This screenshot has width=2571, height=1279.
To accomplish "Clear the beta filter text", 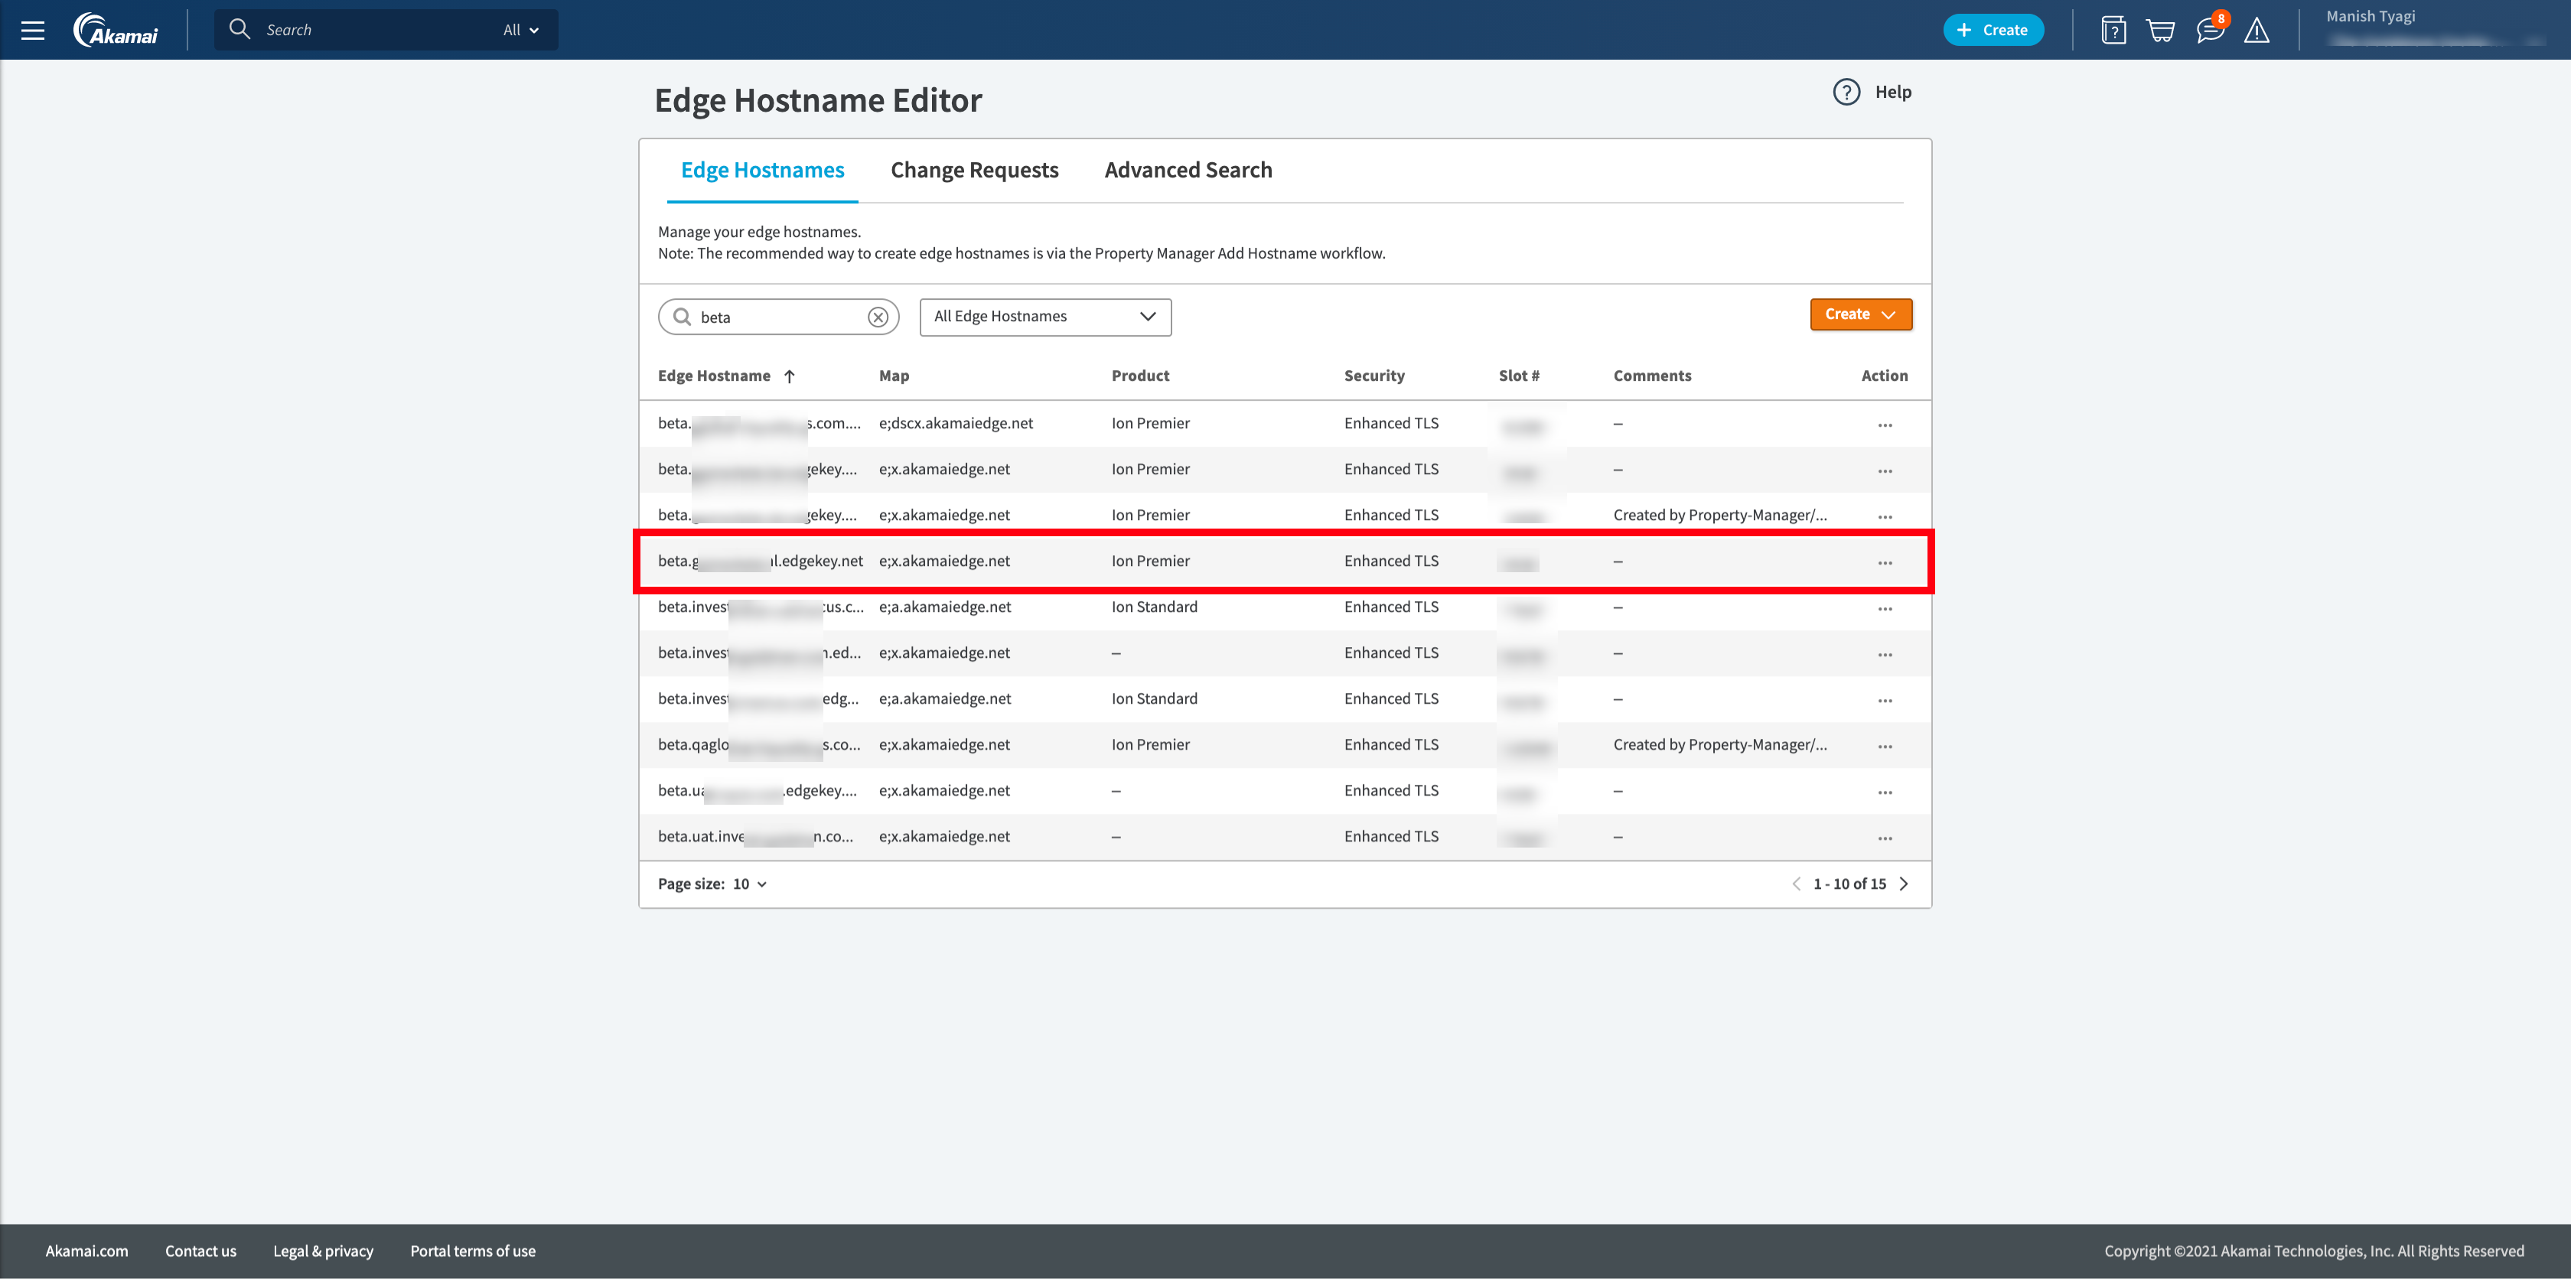I will point(878,317).
